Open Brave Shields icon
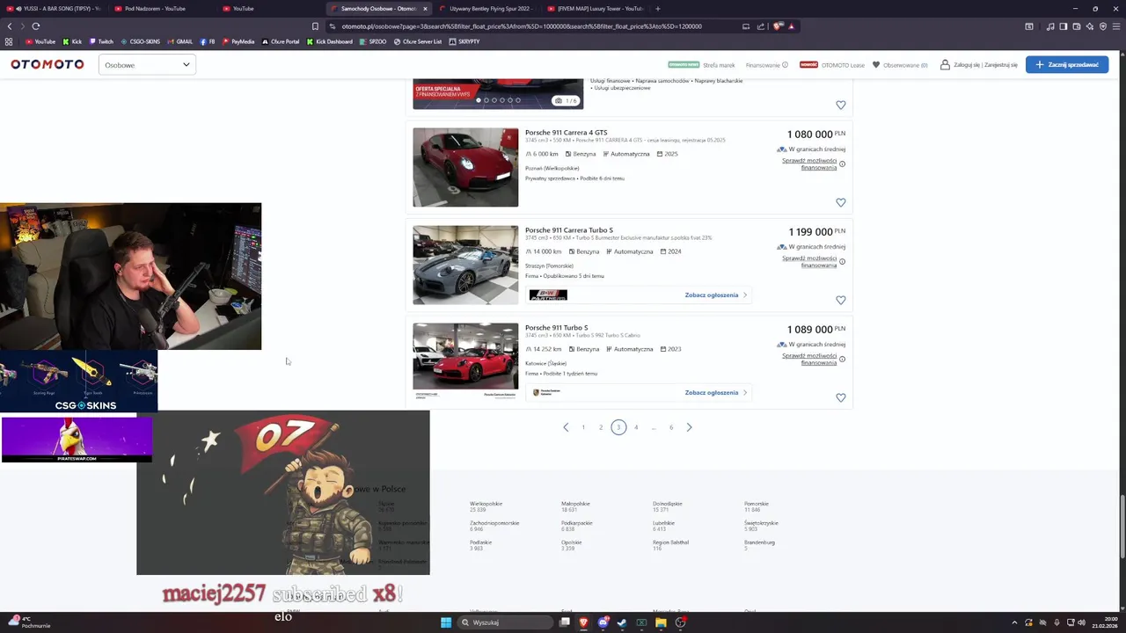1126x633 pixels. point(778,26)
